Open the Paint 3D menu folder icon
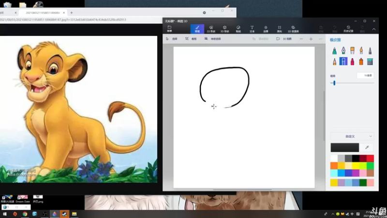Viewport: 387px width, 218px height. click(169, 29)
